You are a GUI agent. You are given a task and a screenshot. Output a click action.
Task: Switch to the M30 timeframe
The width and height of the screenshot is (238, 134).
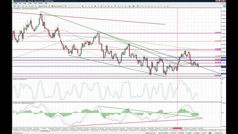pyautogui.click(x=152, y=6)
